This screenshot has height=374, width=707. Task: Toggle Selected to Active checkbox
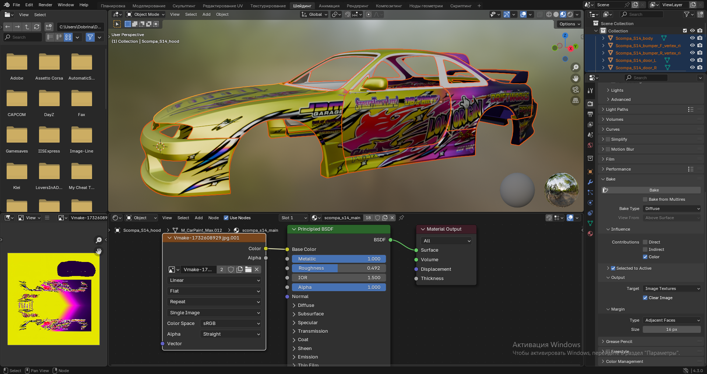pos(613,268)
